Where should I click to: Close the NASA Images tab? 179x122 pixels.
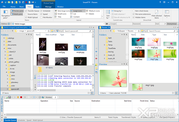coord(30,27)
